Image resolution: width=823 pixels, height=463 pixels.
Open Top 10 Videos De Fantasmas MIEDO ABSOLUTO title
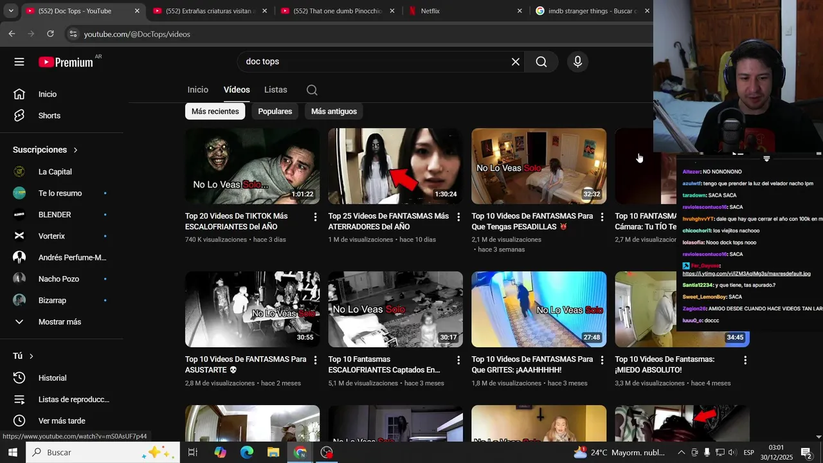tap(665, 365)
